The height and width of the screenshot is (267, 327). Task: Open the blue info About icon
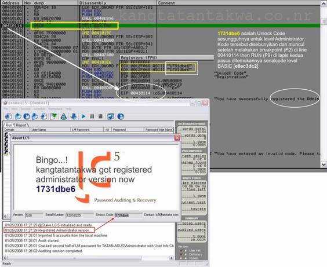click(121, 116)
